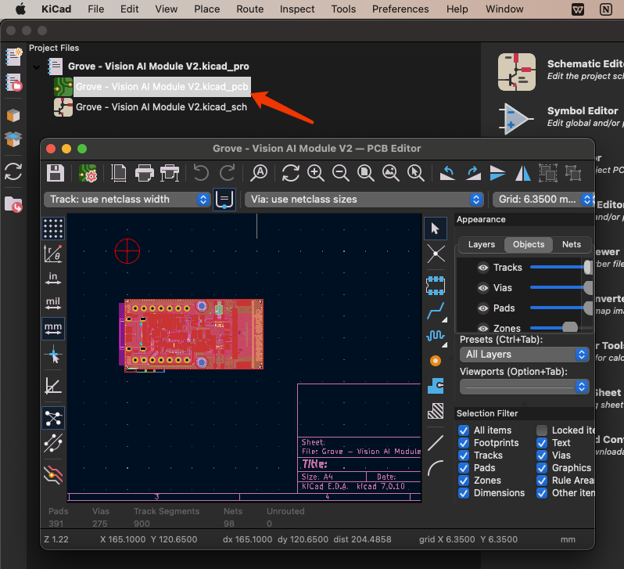Image resolution: width=624 pixels, height=569 pixels.
Task: Open Presets All Layers dropdown
Action: click(x=525, y=355)
